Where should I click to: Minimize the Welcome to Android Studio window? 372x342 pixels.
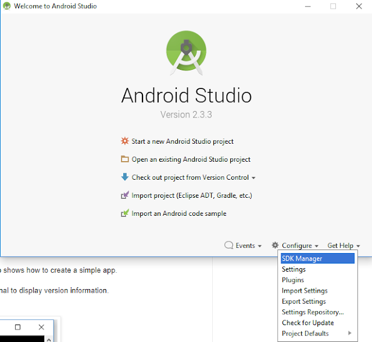307,6
